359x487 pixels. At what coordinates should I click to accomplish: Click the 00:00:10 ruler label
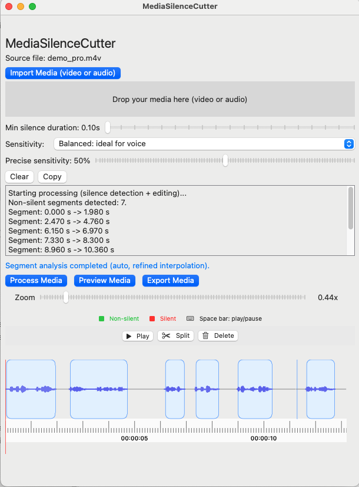point(264,439)
